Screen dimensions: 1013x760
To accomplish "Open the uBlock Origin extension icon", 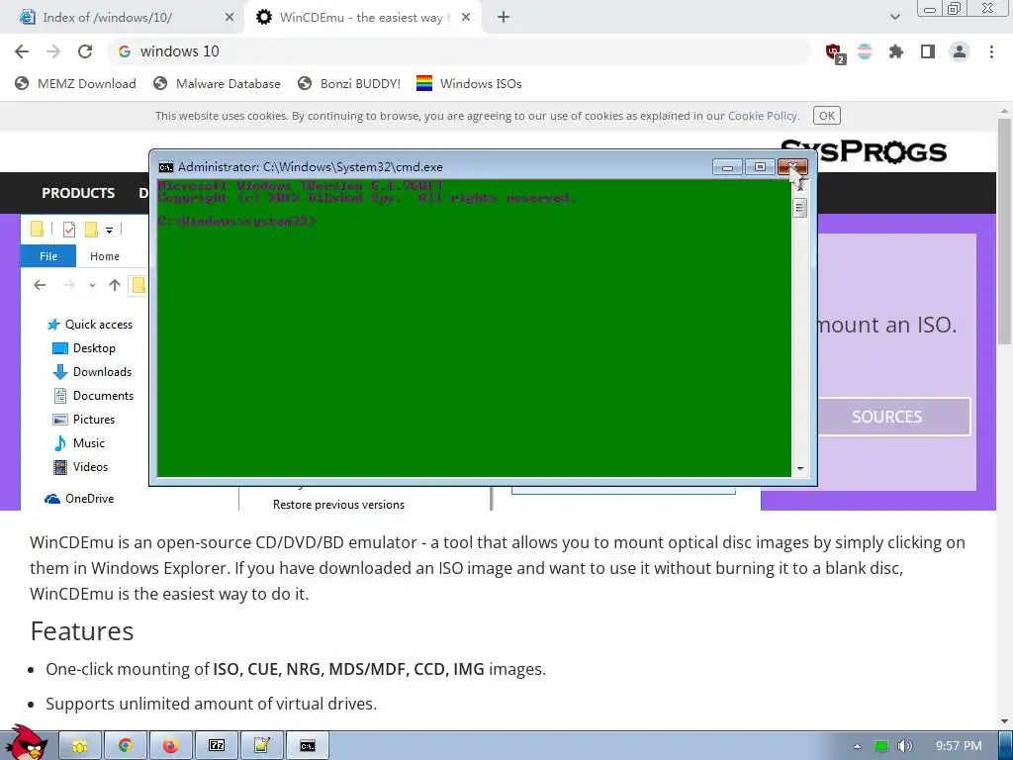I will (834, 52).
